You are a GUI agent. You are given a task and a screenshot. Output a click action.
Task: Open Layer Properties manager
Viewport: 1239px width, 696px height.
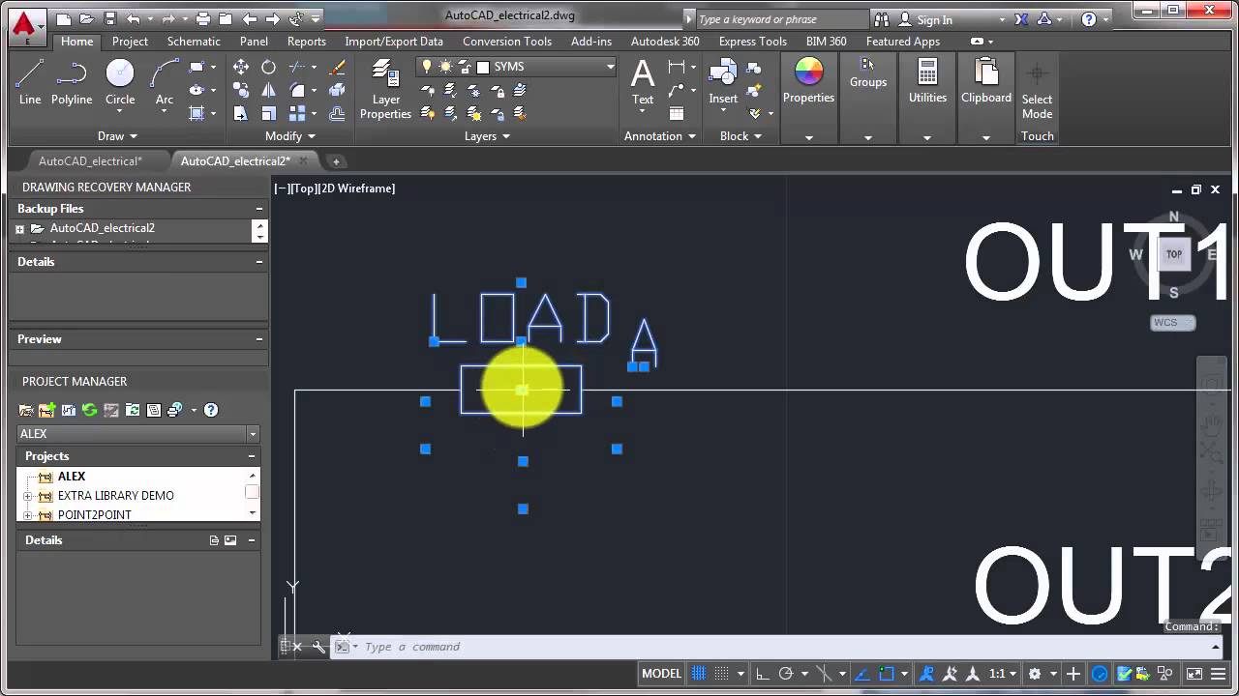[x=386, y=89]
